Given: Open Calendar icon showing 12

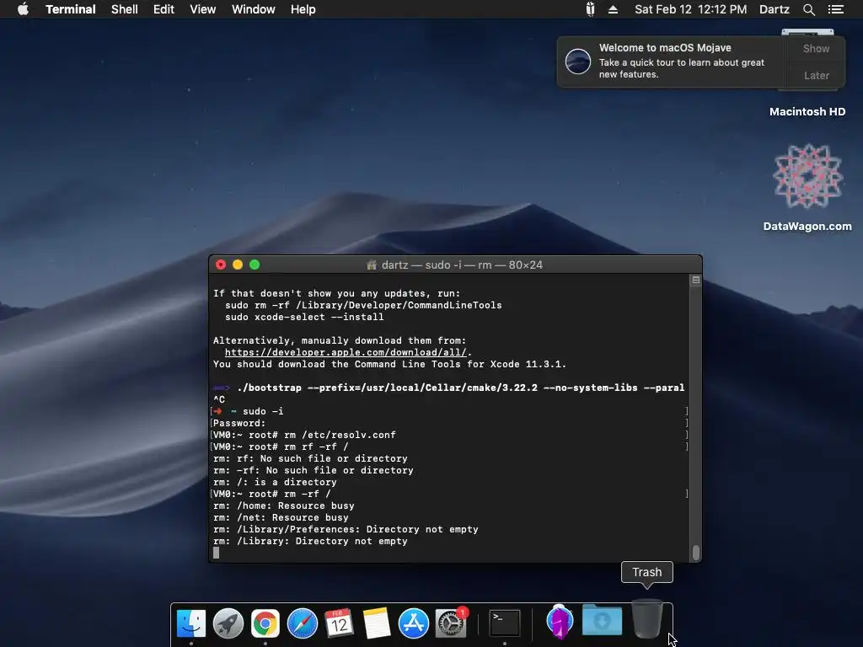Looking at the screenshot, I should tap(339, 623).
